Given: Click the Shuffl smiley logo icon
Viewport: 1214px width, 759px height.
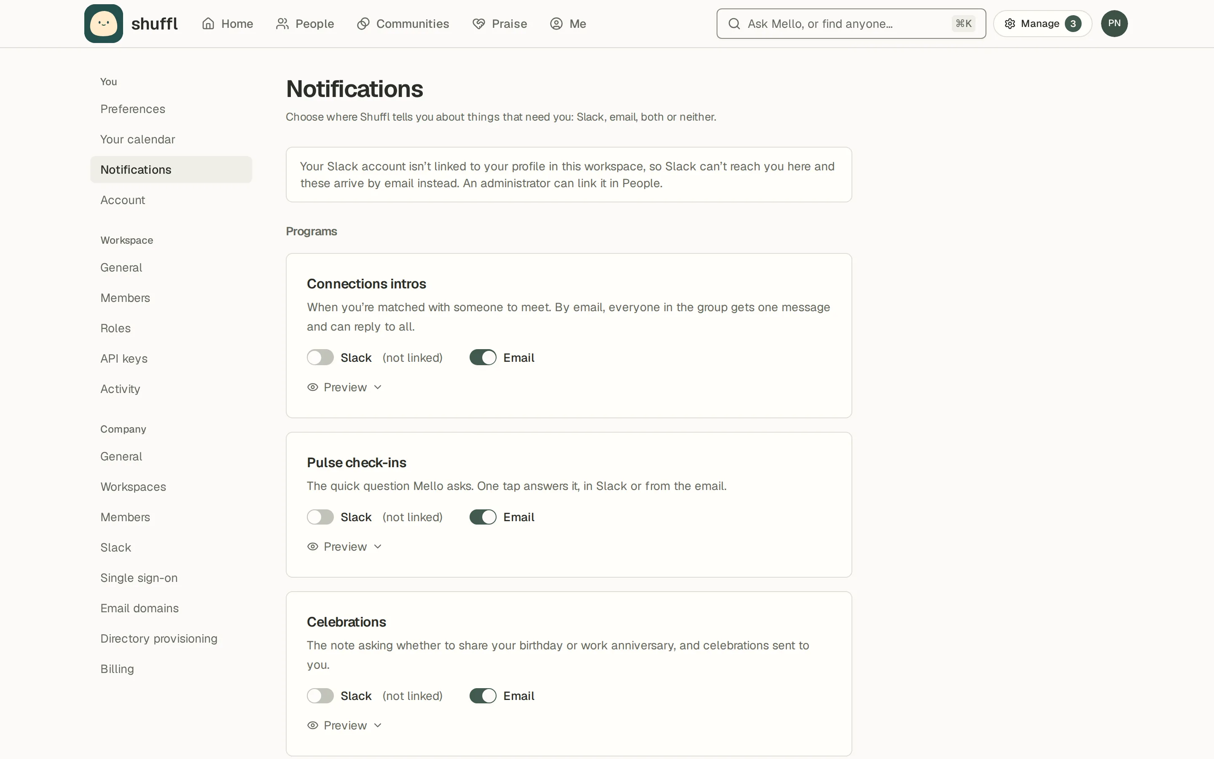Looking at the screenshot, I should 103,24.
